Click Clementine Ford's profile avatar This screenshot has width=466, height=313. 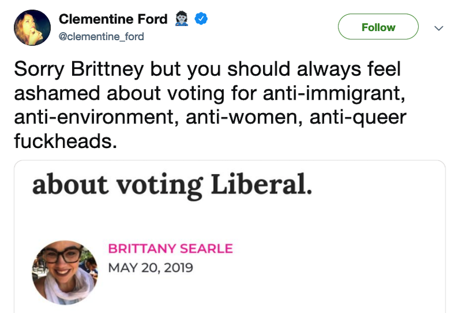pos(32,28)
